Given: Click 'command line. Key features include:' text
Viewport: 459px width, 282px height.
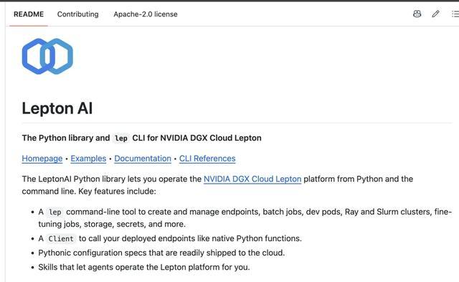Looking at the screenshot, I should [x=89, y=191].
